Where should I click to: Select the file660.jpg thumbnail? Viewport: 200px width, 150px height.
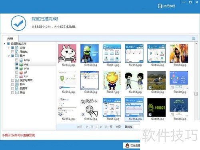[x=179, y=80]
